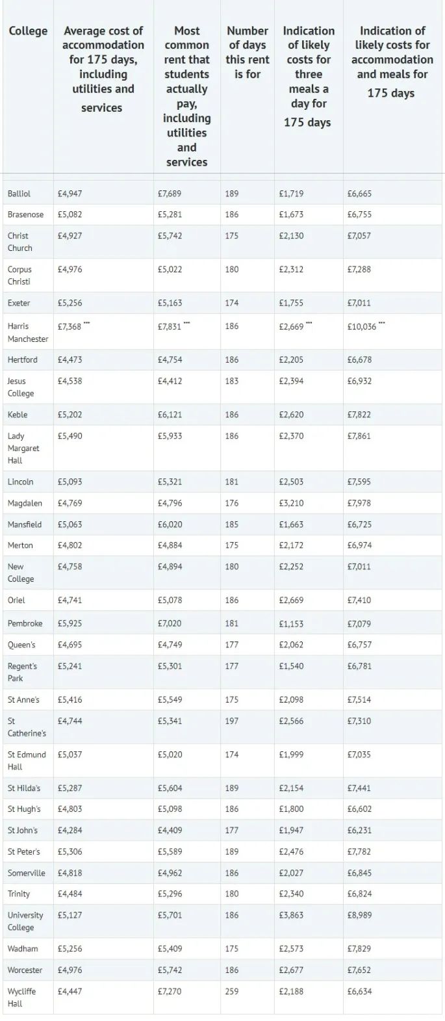Click University College's £3,863 meals cell
445x1021 pixels.
click(x=291, y=915)
